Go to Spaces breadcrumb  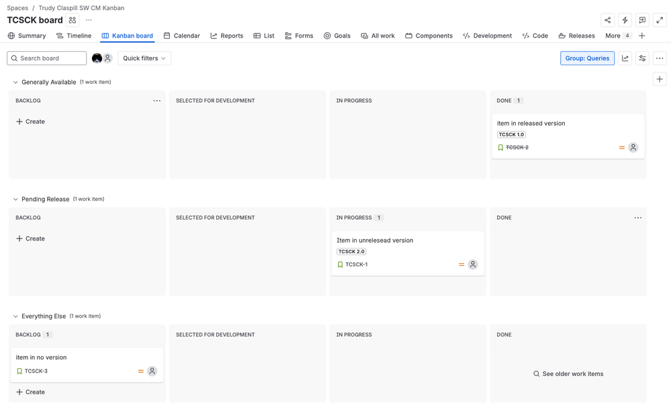[x=17, y=8]
